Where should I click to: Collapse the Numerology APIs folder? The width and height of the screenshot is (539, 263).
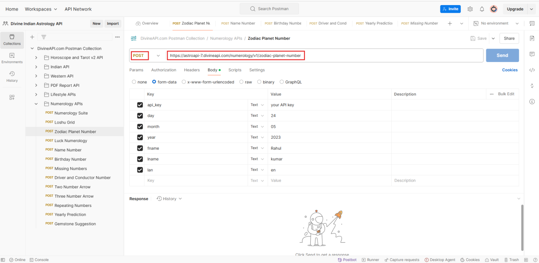pos(36,104)
